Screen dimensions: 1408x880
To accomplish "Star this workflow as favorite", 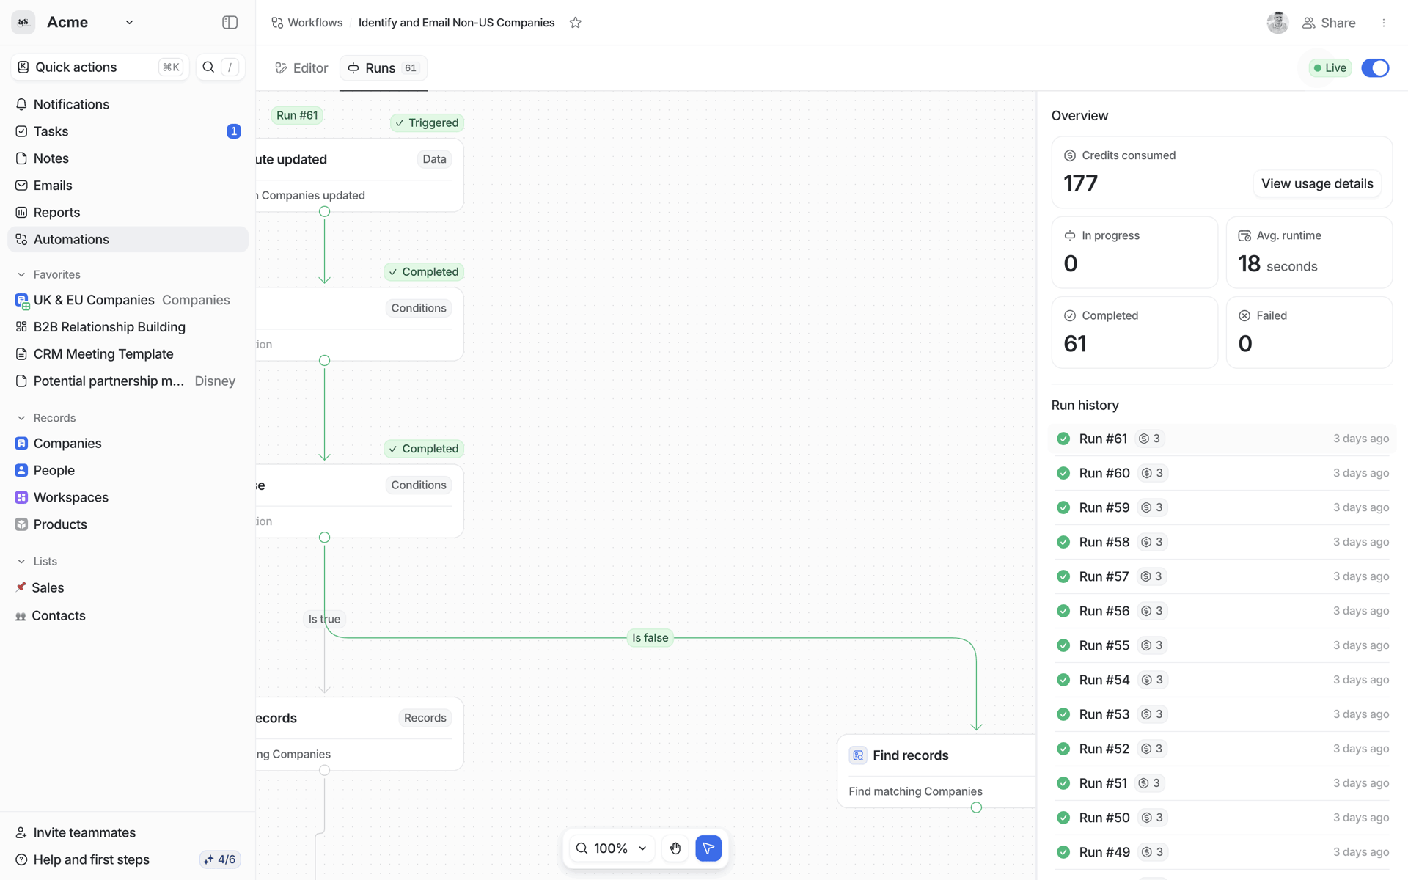I will point(576,23).
